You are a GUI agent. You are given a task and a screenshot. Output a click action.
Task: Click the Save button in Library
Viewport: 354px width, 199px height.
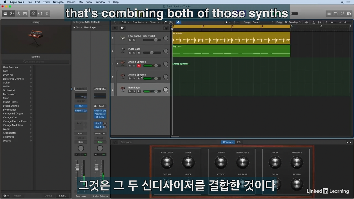pos(63,196)
